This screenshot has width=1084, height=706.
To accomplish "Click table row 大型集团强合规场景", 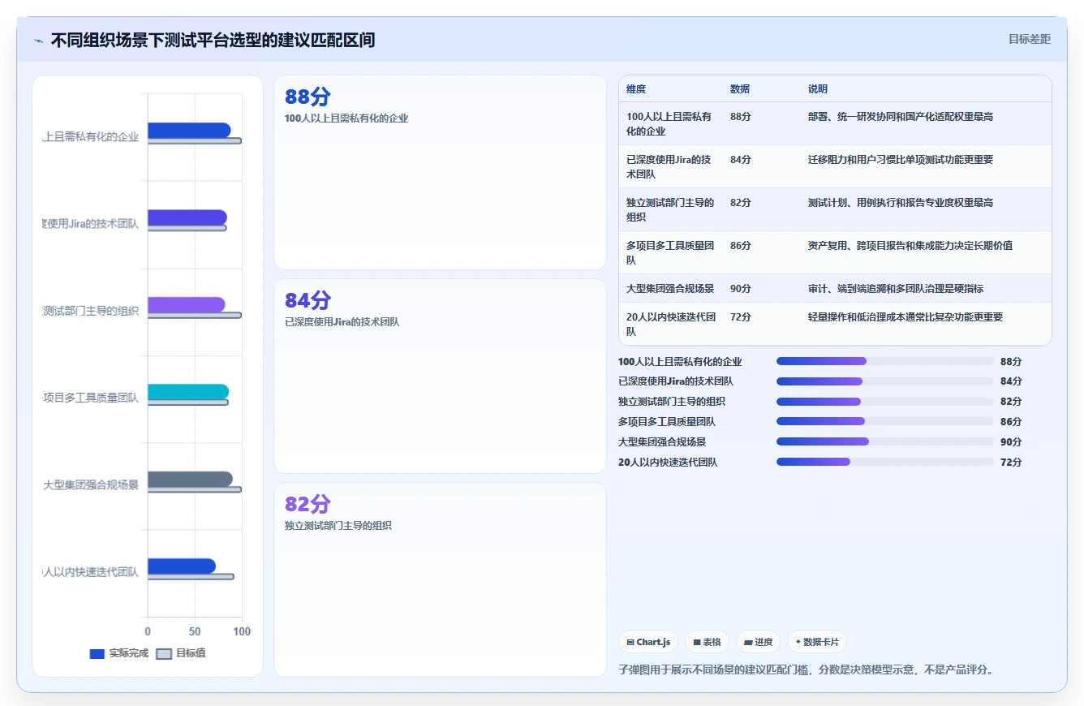I will click(x=835, y=288).
